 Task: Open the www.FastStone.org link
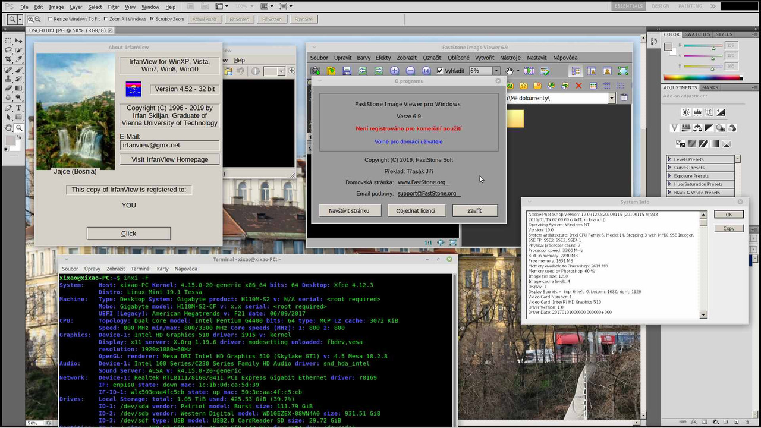[423, 182]
